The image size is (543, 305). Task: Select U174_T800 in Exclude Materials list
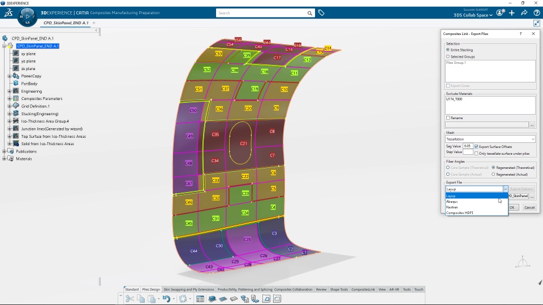[454, 99]
